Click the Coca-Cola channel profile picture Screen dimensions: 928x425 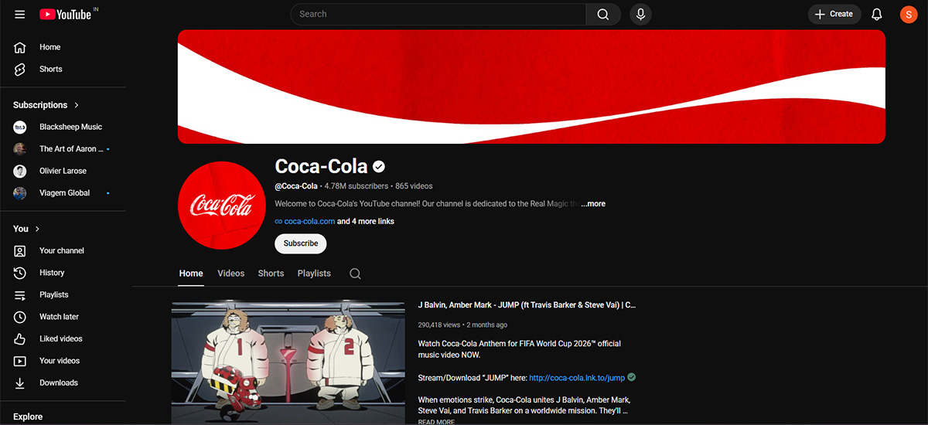[222, 206]
